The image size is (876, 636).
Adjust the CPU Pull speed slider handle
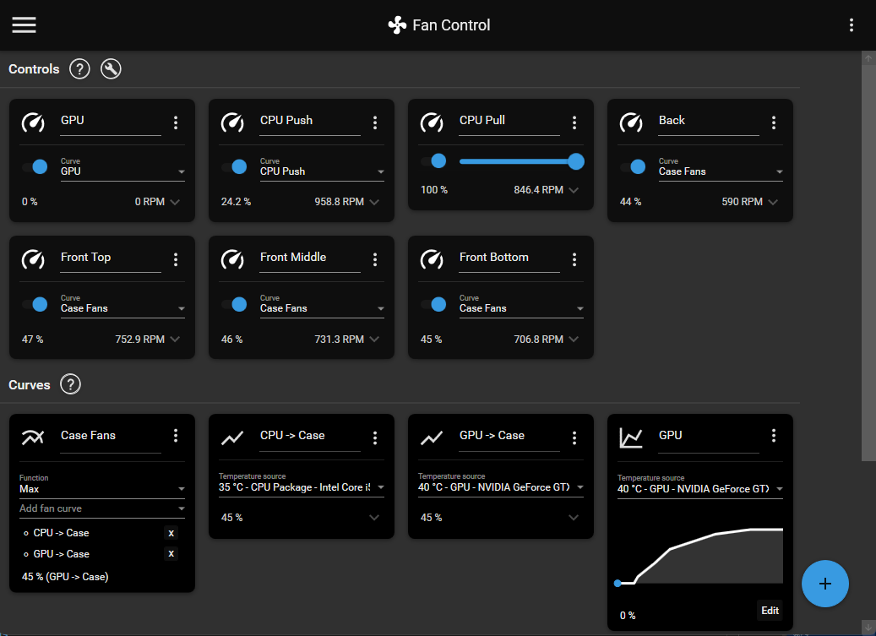click(x=576, y=161)
